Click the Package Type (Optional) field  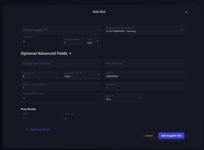tap(61, 63)
